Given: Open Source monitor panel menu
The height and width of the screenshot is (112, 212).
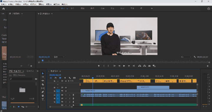Looking at the screenshot, I should coord(22,14).
